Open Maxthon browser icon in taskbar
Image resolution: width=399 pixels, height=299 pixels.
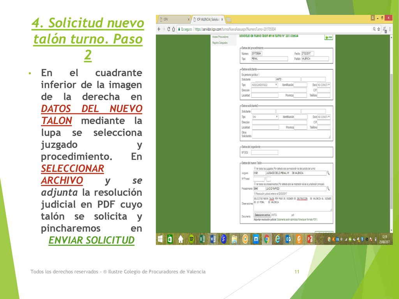tap(256, 239)
